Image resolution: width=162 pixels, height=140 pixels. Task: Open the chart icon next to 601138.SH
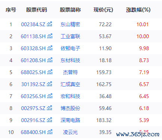click(50, 36)
